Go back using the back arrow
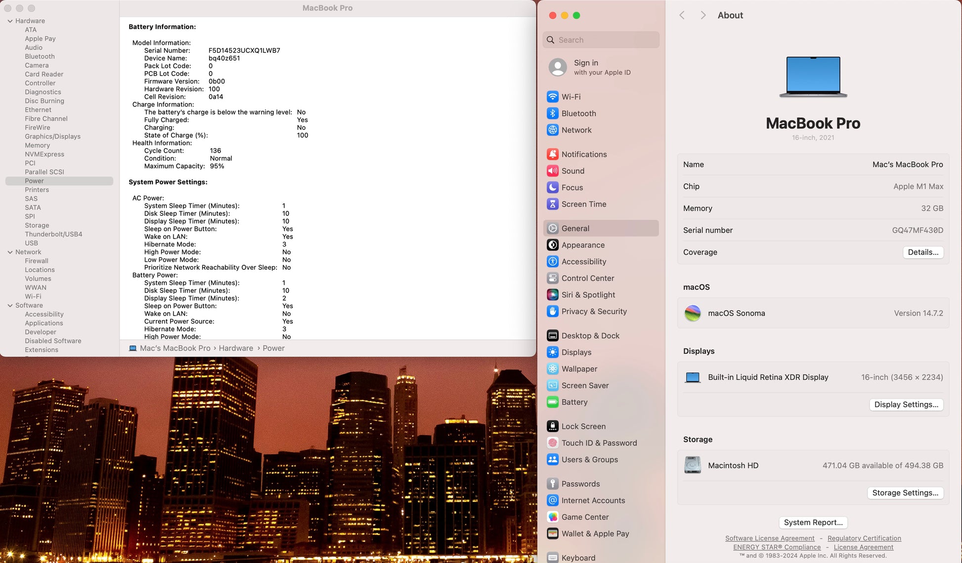 tap(682, 15)
